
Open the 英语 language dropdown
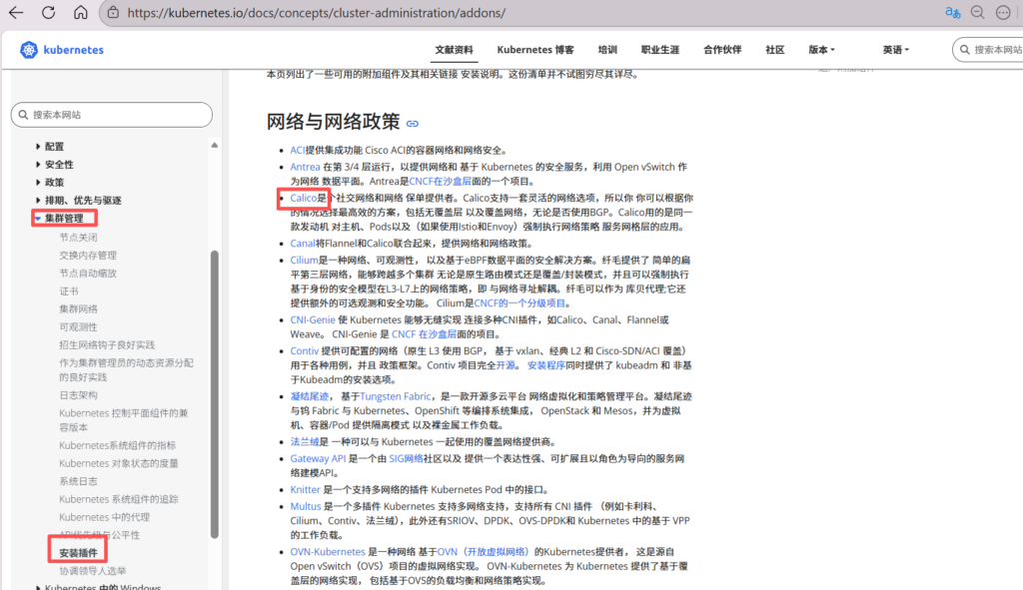click(895, 50)
